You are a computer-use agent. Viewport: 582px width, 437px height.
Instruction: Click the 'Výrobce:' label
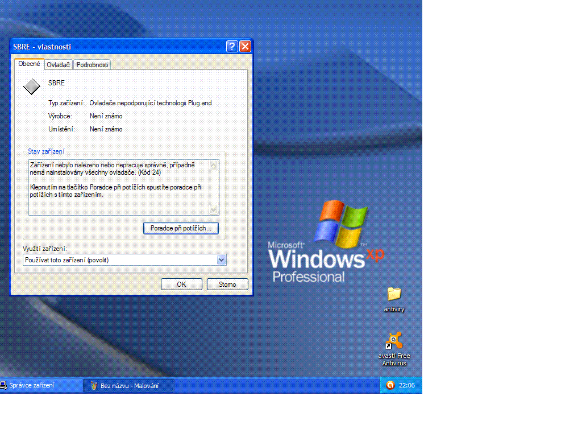60,116
